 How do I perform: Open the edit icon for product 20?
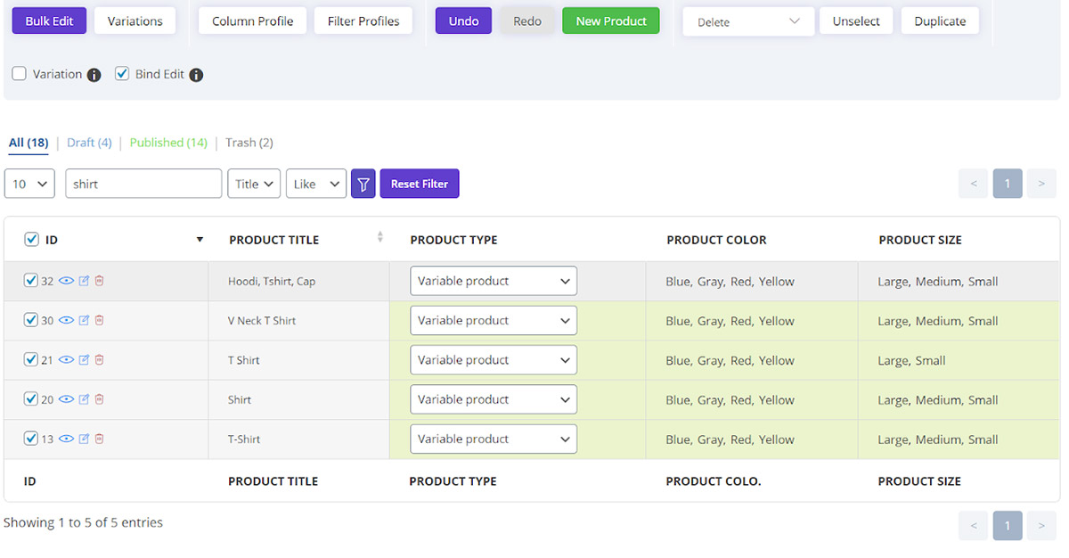(x=85, y=399)
